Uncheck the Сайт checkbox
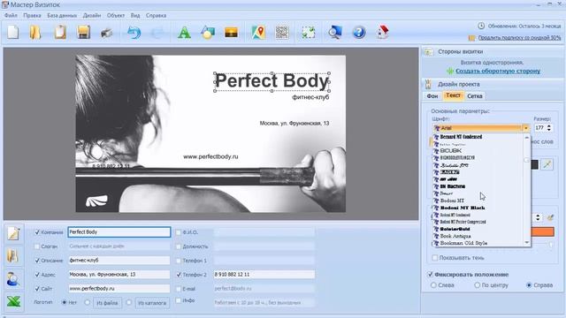Viewport: 566px width, 318px height. click(x=37, y=289)
